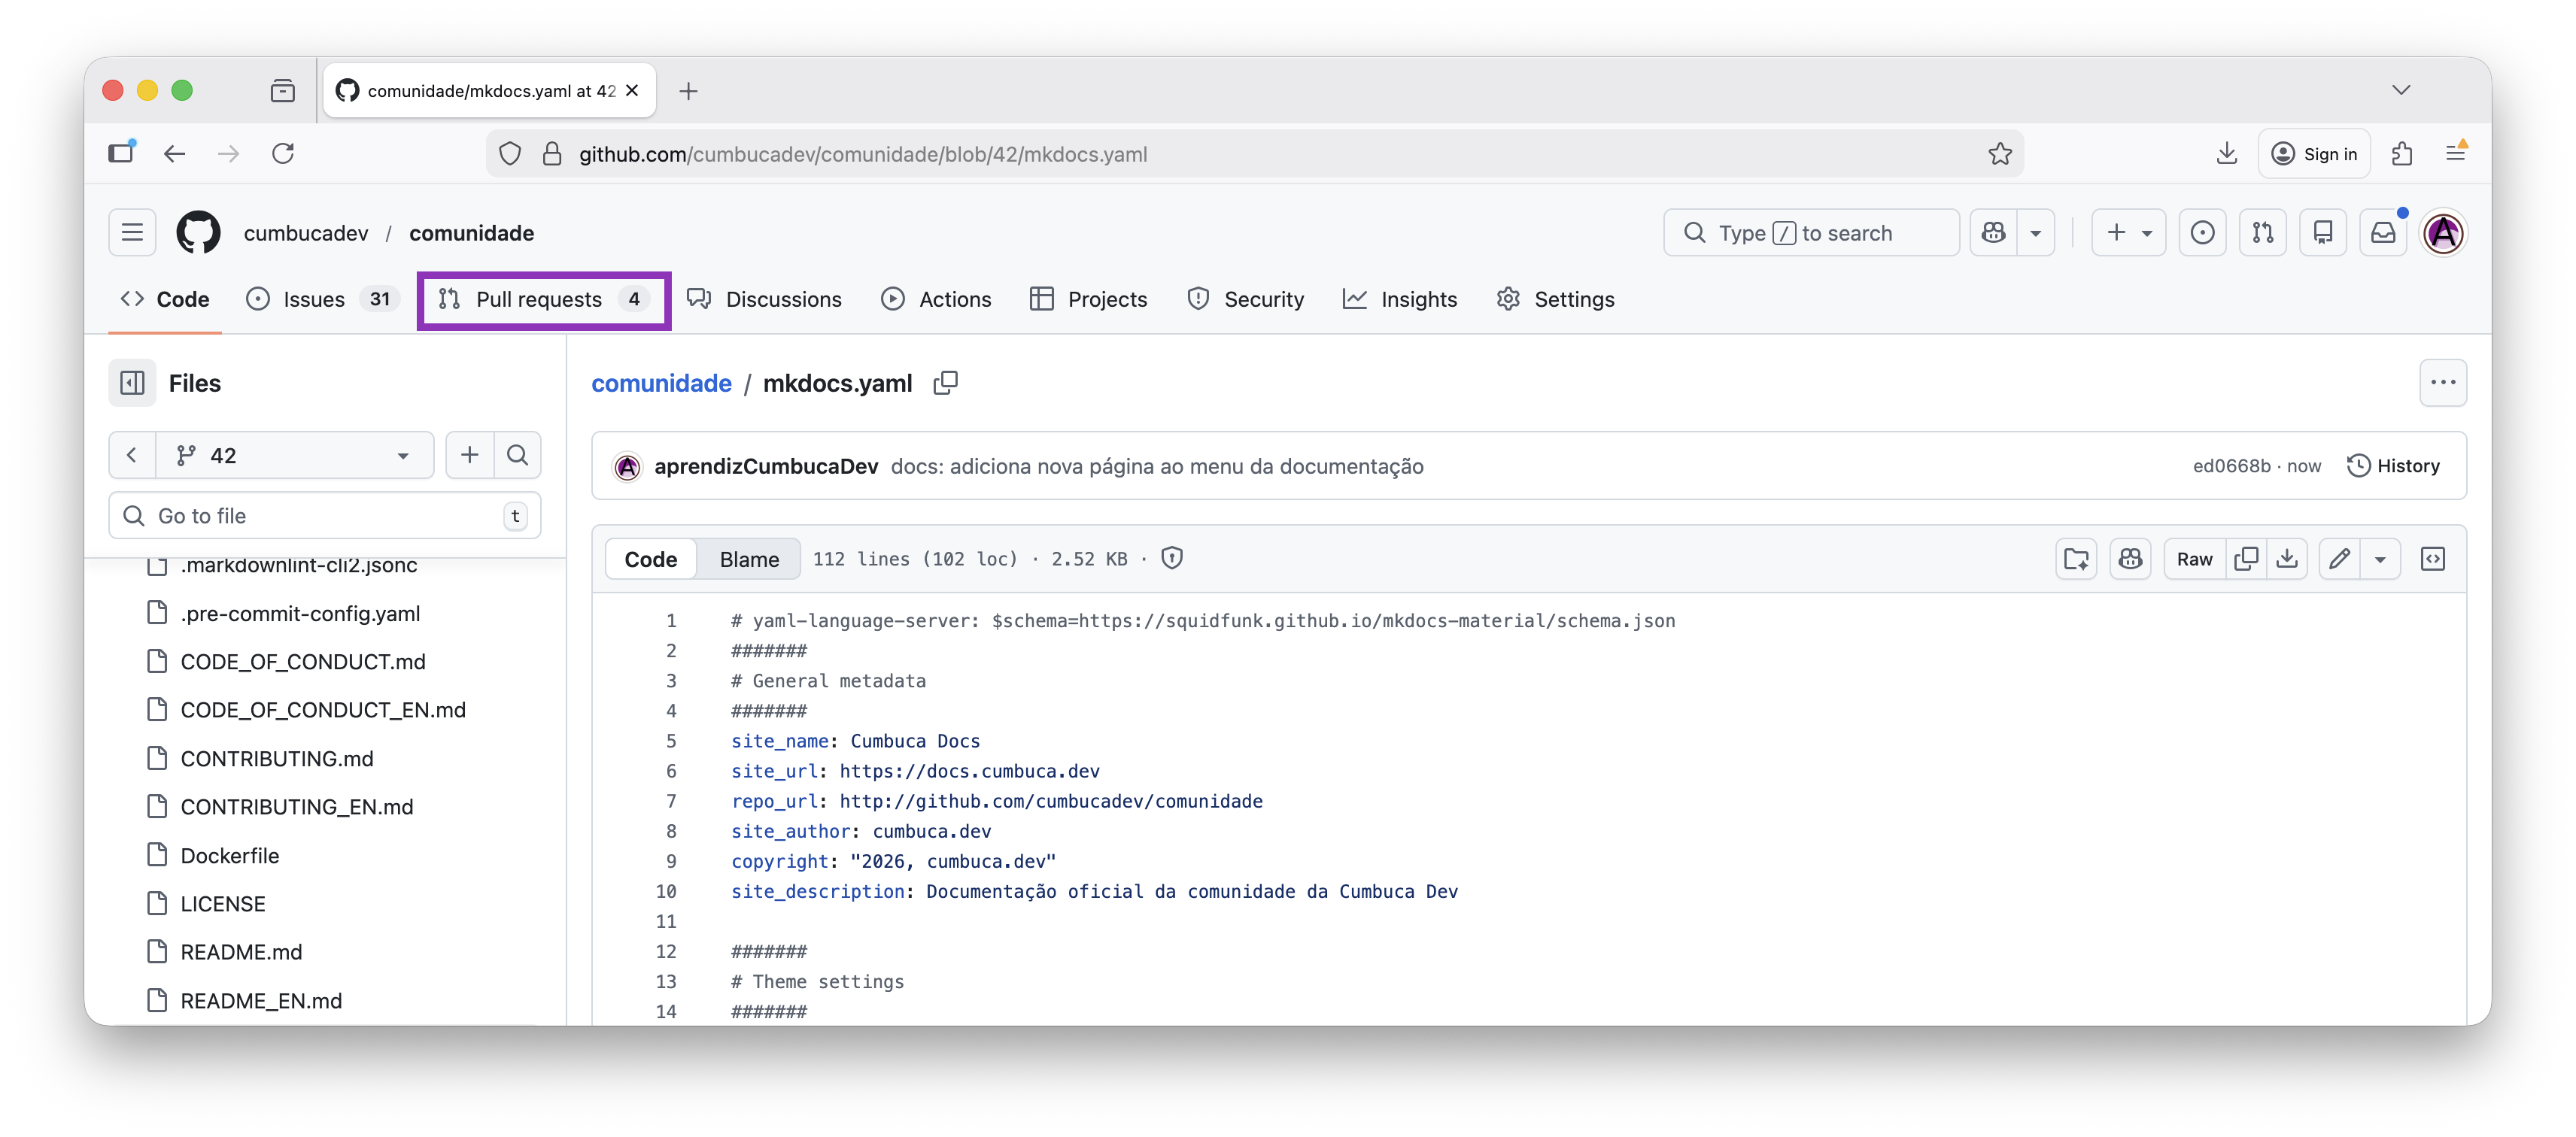Open CONTRIBUTING.md in the file tree
The height and width of the screenshot is (1137, 2576).
tap(276, 758)
